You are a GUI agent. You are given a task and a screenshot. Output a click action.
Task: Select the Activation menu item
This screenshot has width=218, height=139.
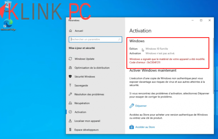pos(80,112)
